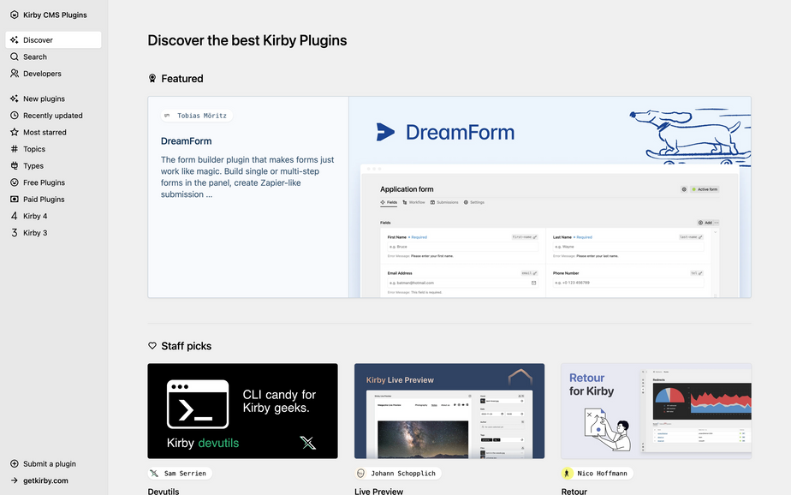Viewport: 791px width, 495px height.
Task: Select the Developers people icon
Action: [15, 74]
